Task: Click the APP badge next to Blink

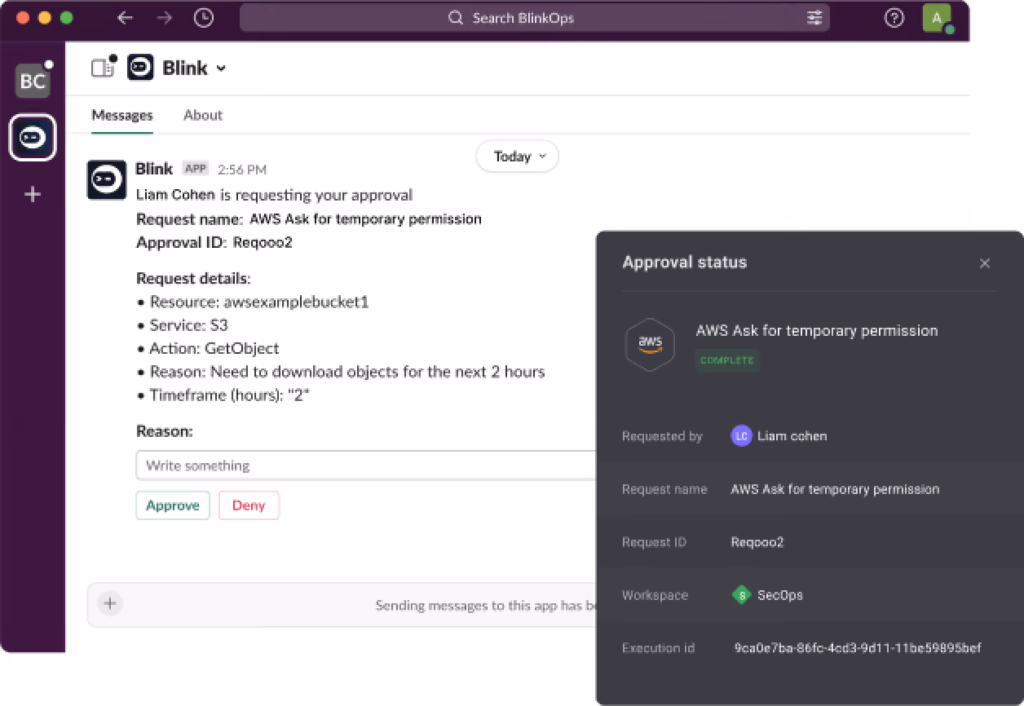Action: [196, 169]
